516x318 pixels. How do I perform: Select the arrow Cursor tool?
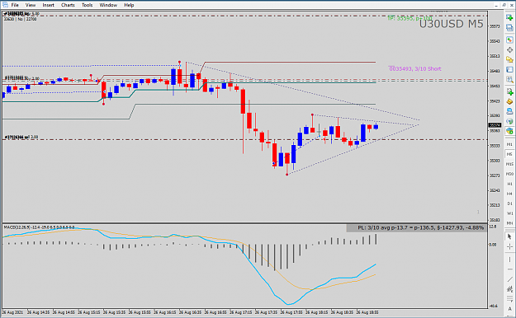[509, 236]
